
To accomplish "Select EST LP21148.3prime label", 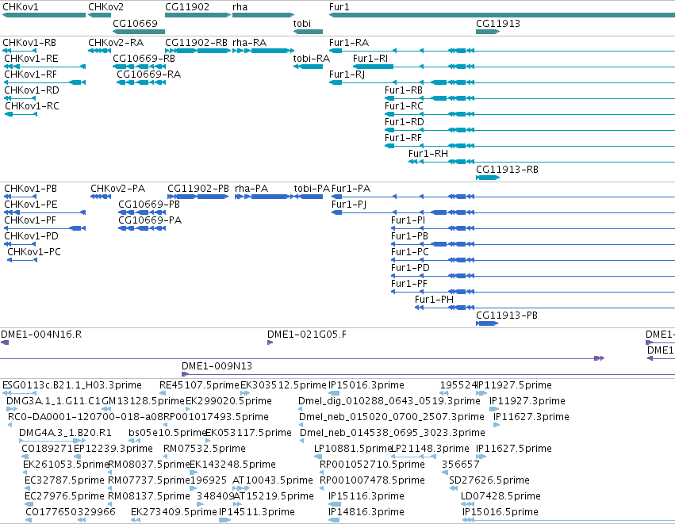I will click(x=430, y=449).
